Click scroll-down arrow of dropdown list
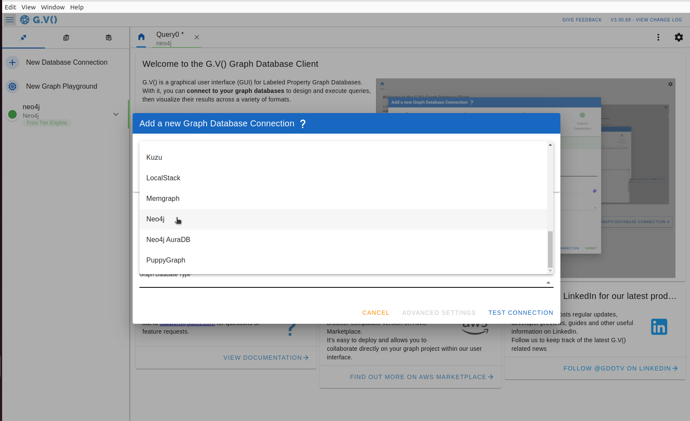 pyautogui.click(x=550, y=271)
